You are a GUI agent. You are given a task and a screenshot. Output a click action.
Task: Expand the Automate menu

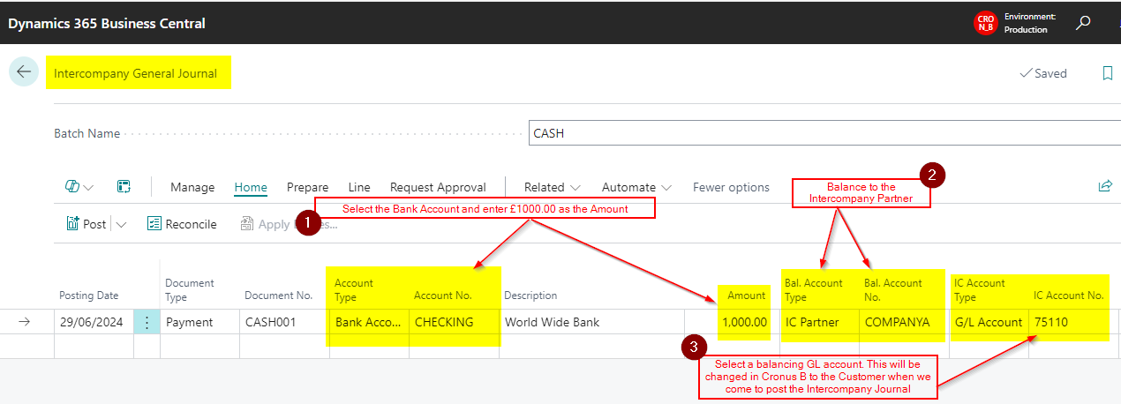[636, 187]
